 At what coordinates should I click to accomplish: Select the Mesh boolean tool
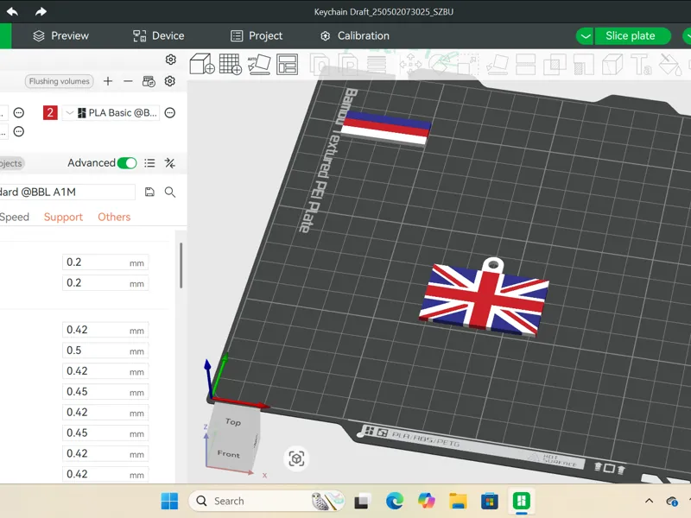[555, 64]
